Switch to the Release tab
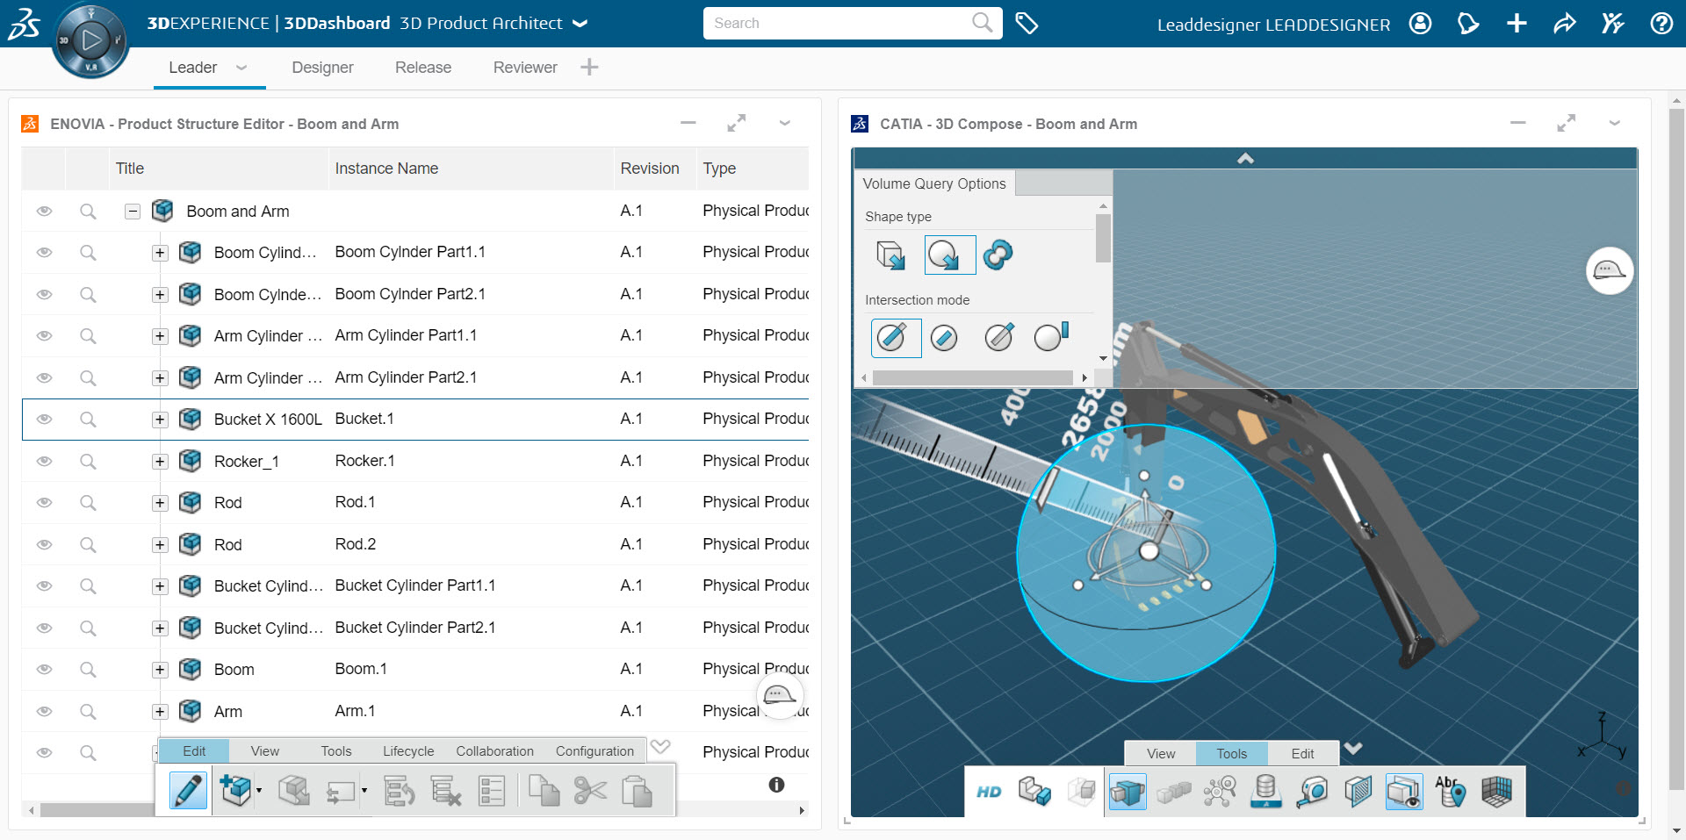 click(423, 68)
